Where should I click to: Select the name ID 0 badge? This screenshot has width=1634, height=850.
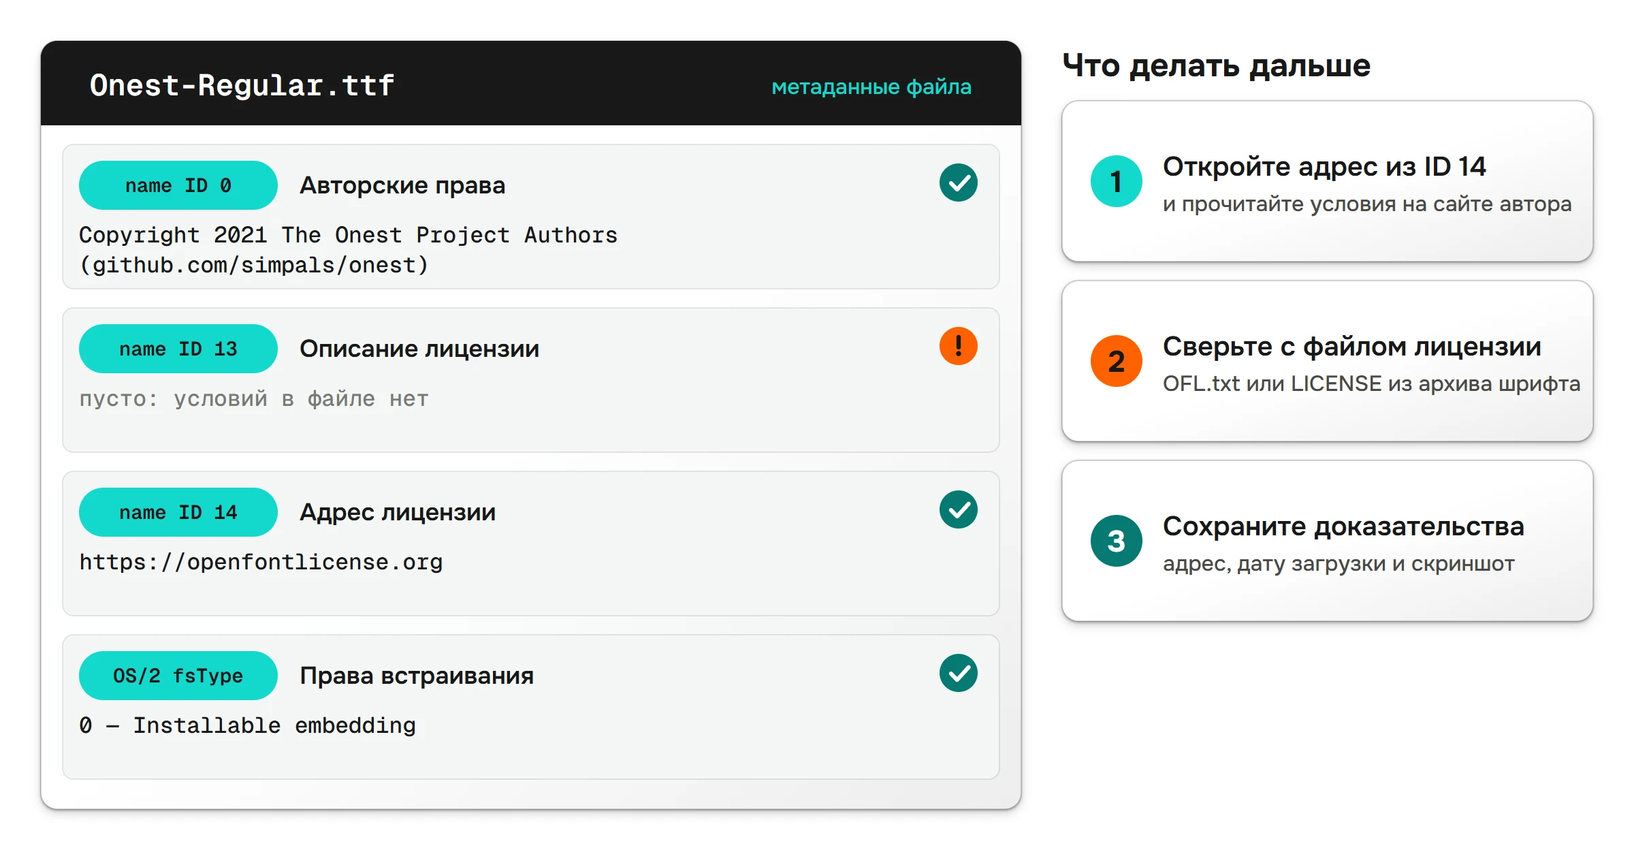coord(178,185)
